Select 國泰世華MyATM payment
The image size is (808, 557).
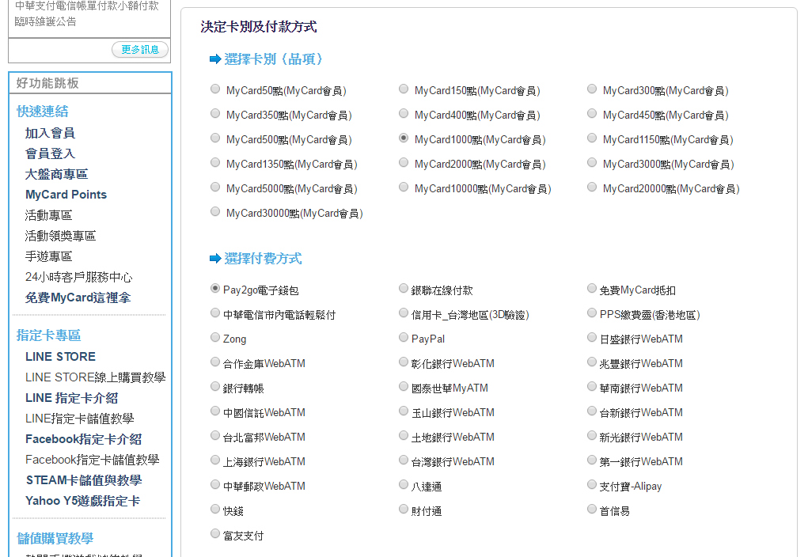click(x=404, y=386)
